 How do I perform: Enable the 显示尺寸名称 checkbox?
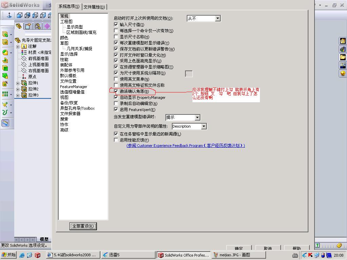click(116, 37)
